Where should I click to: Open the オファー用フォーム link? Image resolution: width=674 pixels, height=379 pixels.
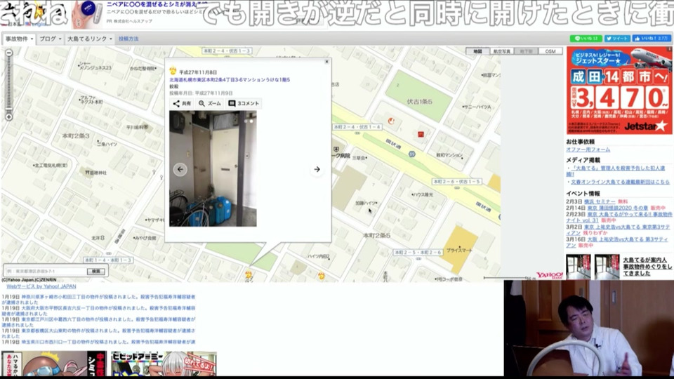588,149
